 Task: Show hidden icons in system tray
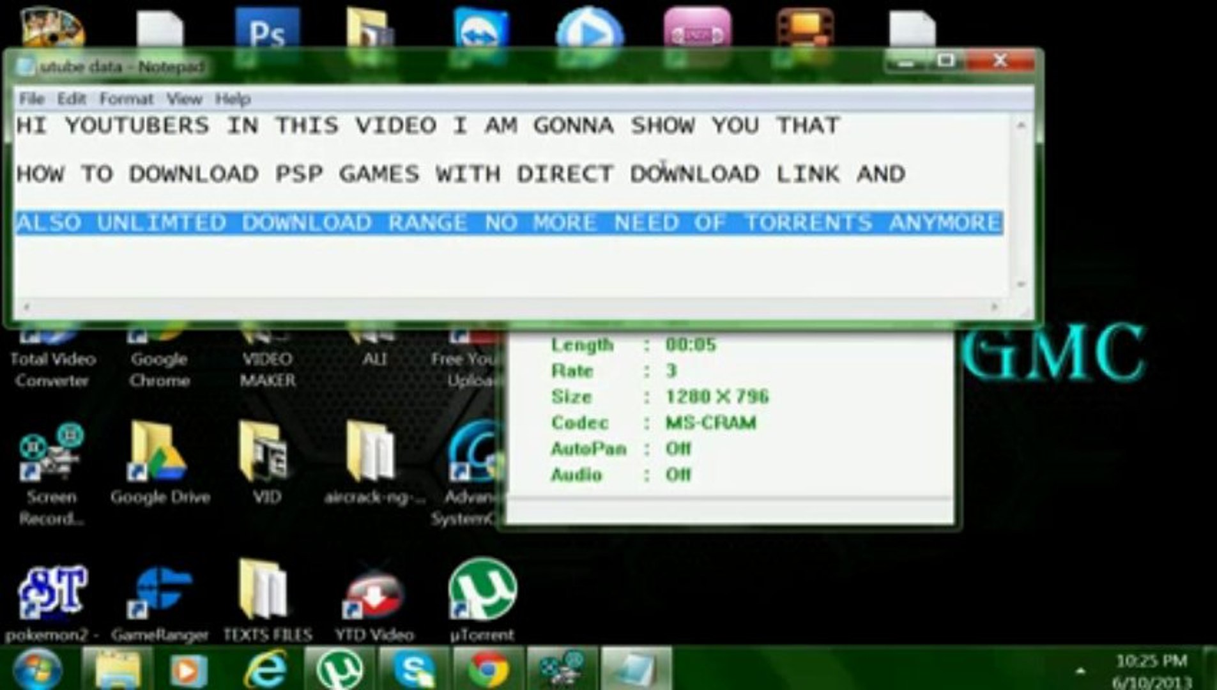[x=1080, y=671]
